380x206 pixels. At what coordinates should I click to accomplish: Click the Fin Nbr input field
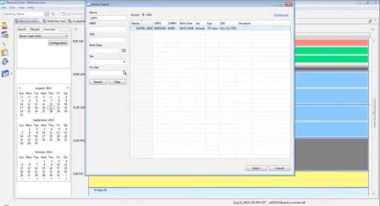[x=107, y=73]
